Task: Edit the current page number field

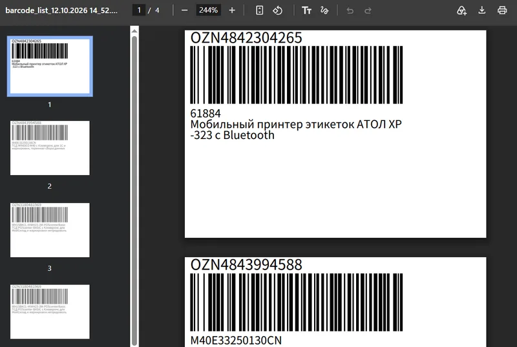Action: 139,10
